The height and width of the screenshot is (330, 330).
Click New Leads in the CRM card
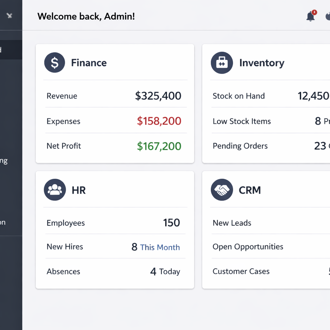(232, 223)
